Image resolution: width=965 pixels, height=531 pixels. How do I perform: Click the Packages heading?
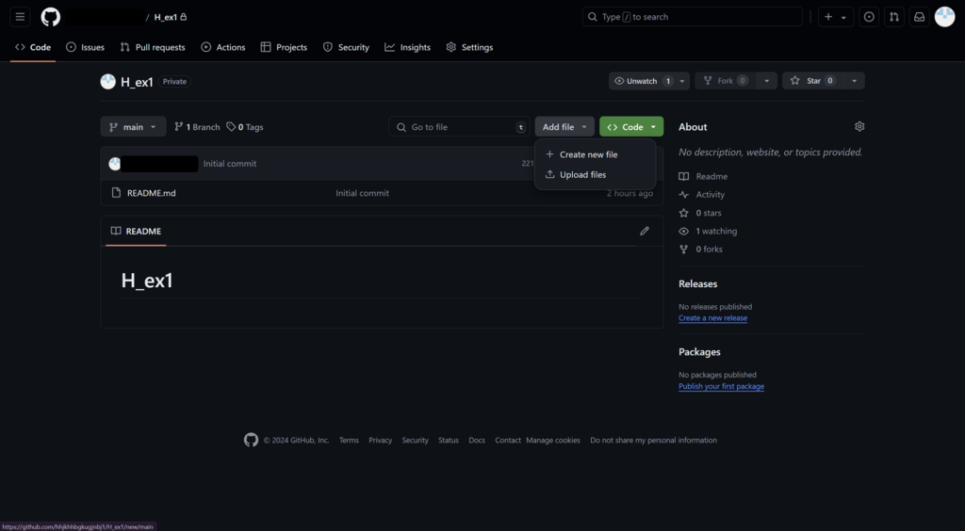(x=700, y=352)
